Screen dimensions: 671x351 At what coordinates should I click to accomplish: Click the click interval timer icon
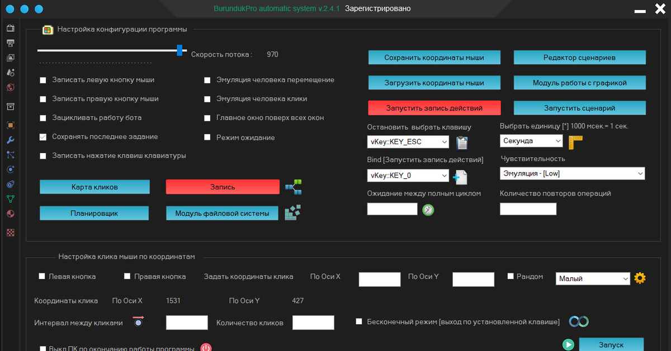pyautogui.click(x=138, y=321)
